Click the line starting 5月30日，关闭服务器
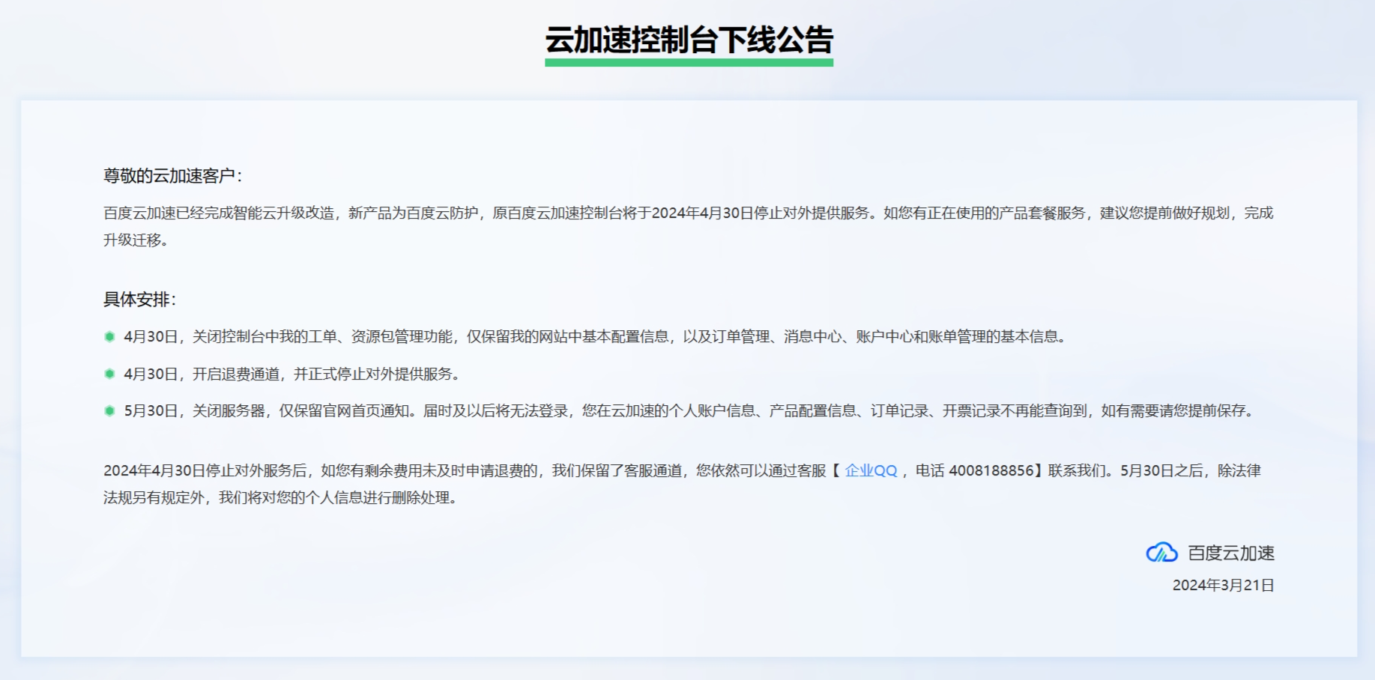The image size is (1375, 680). point(690,410)
